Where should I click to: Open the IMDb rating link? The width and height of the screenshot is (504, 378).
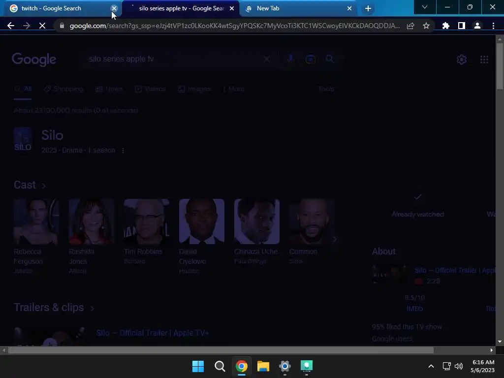click(x=414, y=309)
